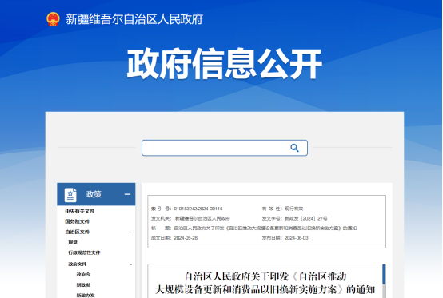Image resolution: width=443 pixels, height=298 pixels.
Task: Click the magnifier search icon
Action: coord(294,148)
